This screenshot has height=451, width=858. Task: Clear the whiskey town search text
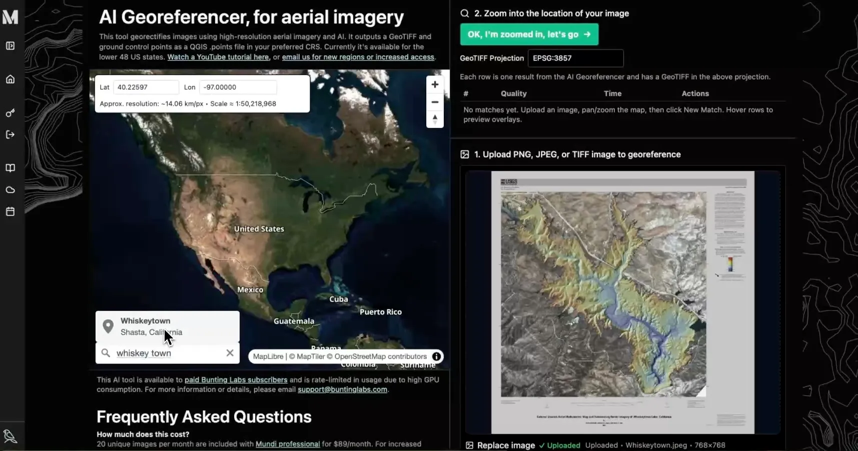tap(230, 353)
